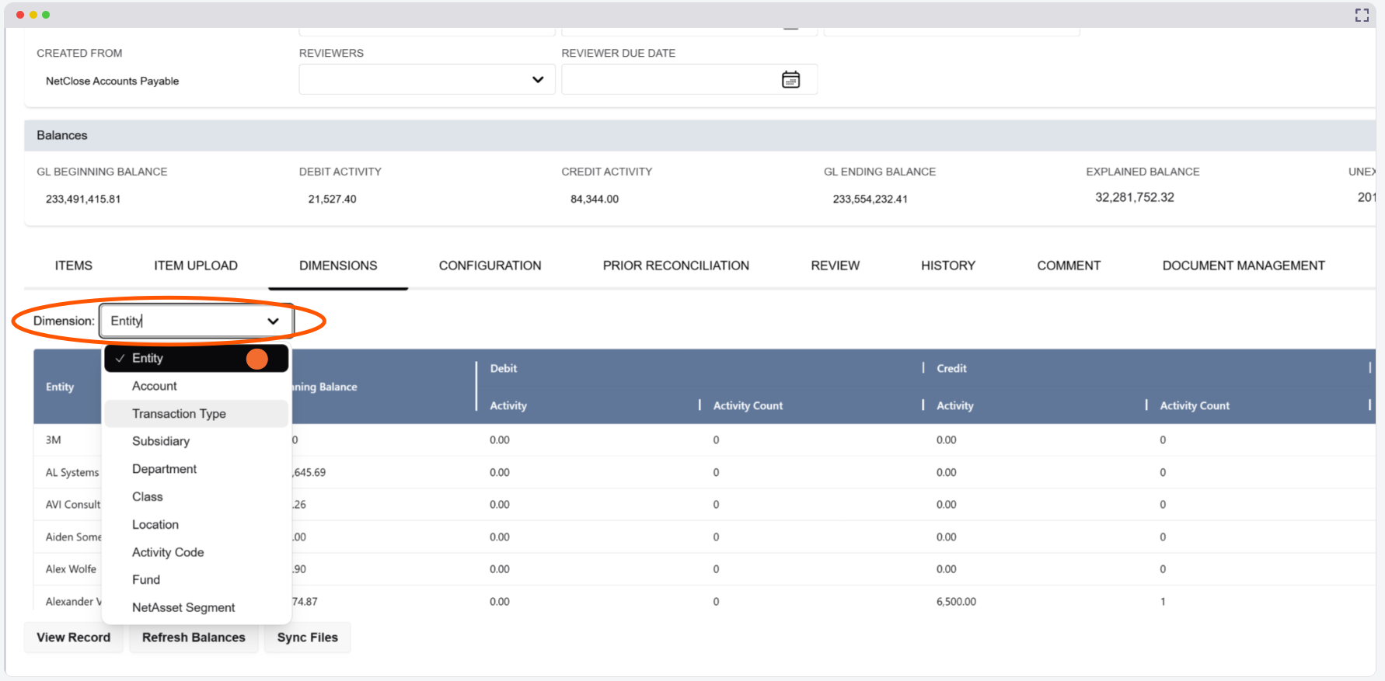Switch to the Items tab
This screenshot has height=681, width=1385.
(x=74, y=266)
